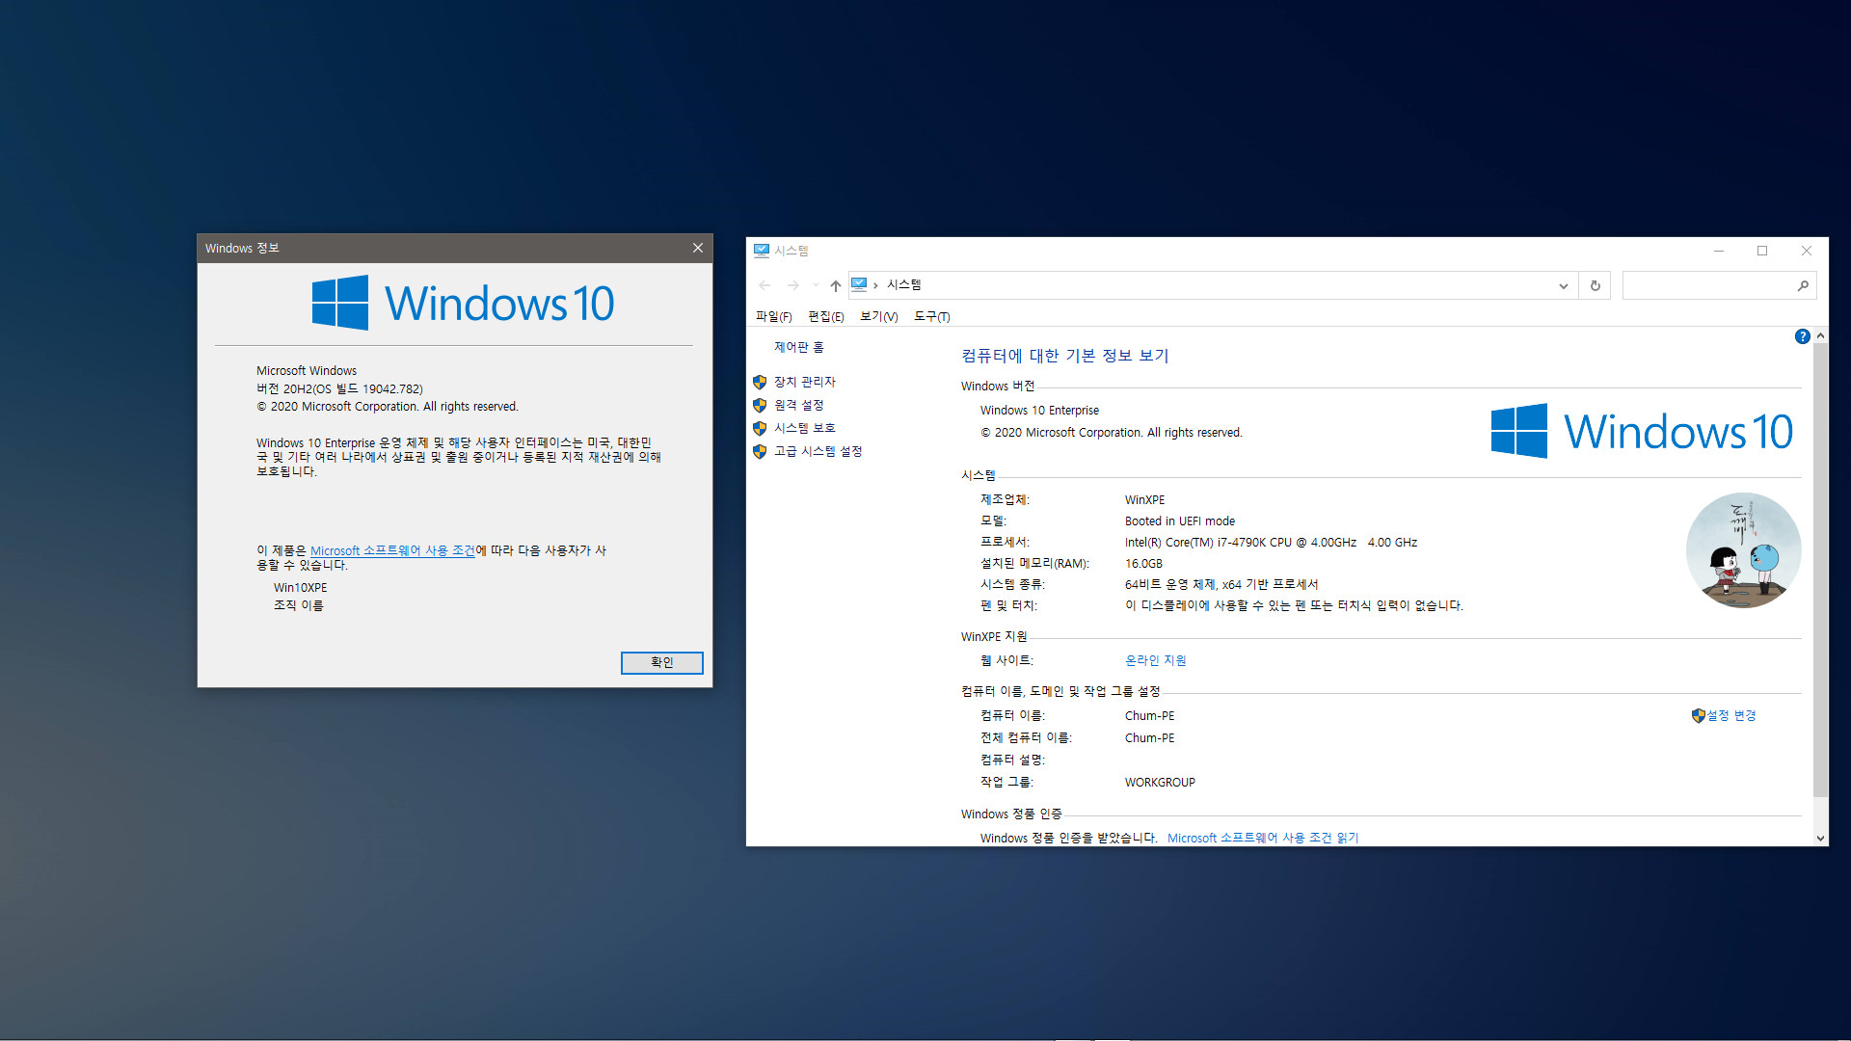Open the 도구(T) menu

(931, 316)
